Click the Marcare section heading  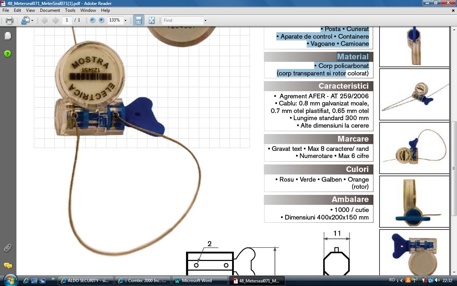point(353,139)
